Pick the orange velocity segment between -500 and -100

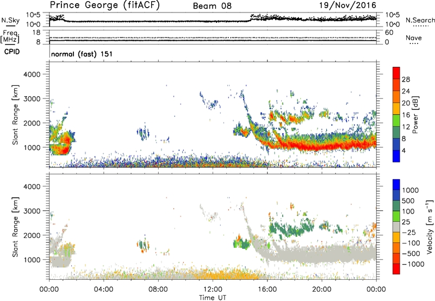pyautogui.click(x=396, y=248)
